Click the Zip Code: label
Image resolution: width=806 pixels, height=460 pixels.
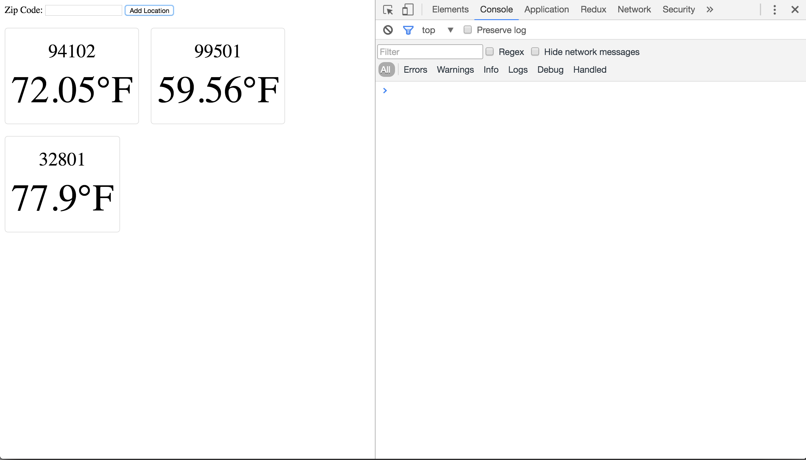[23, 10]
